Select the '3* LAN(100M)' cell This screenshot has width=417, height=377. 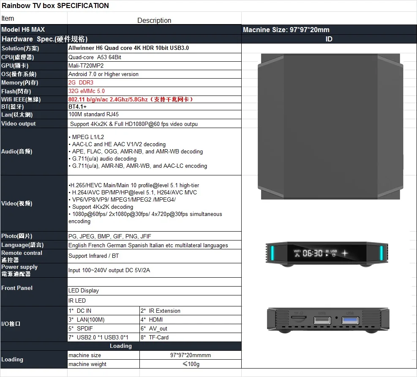pos(104,320)
